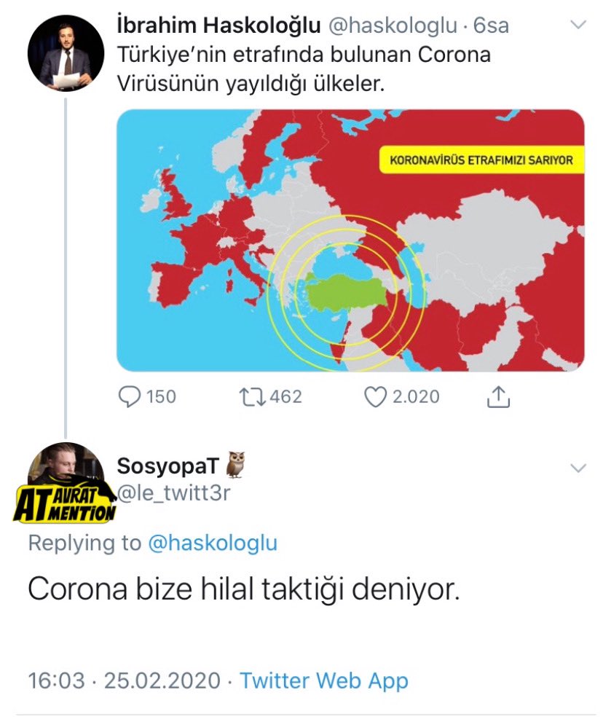This screenshot has width=603, height=722.
Task: Click the reply speech bubble icon
Action: click(130, 396)
